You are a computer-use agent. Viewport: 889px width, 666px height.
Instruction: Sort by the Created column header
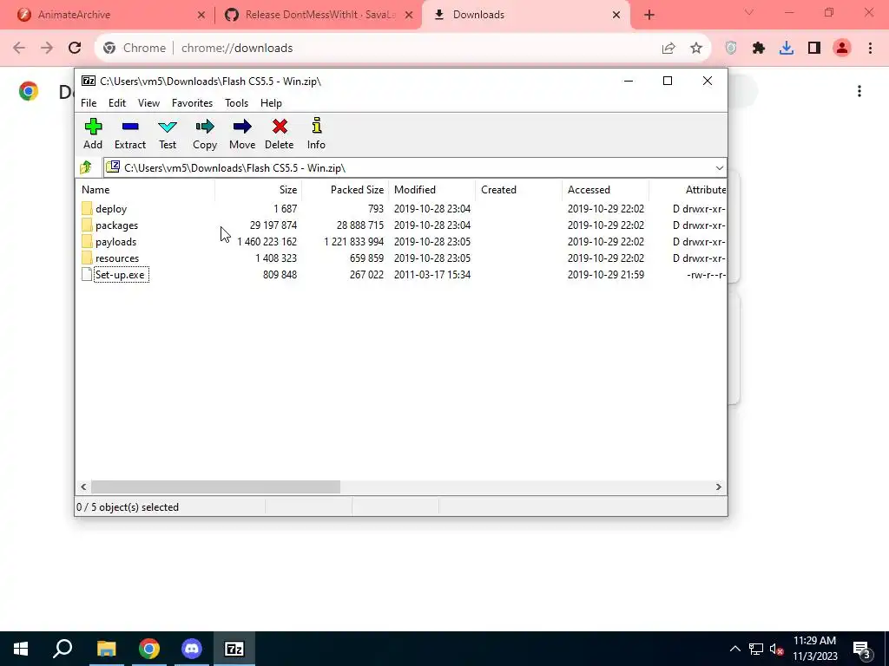(519, 190)
